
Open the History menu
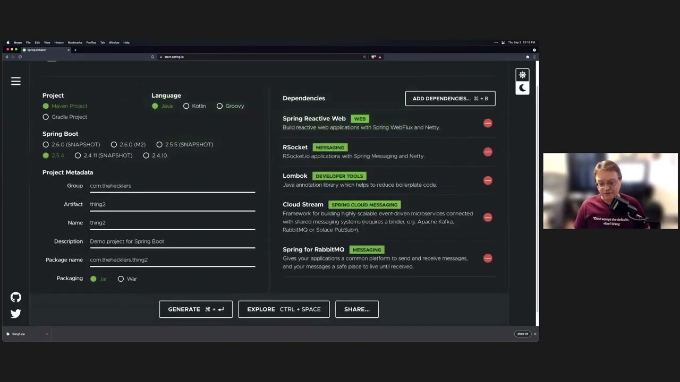click(59, 42)
